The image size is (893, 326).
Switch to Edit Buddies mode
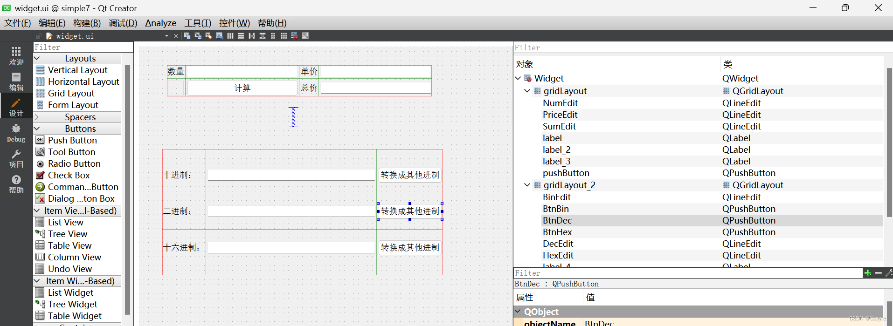point(208,36)
